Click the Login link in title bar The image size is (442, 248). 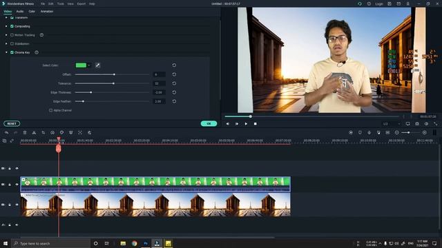click(x=379, y=4)
